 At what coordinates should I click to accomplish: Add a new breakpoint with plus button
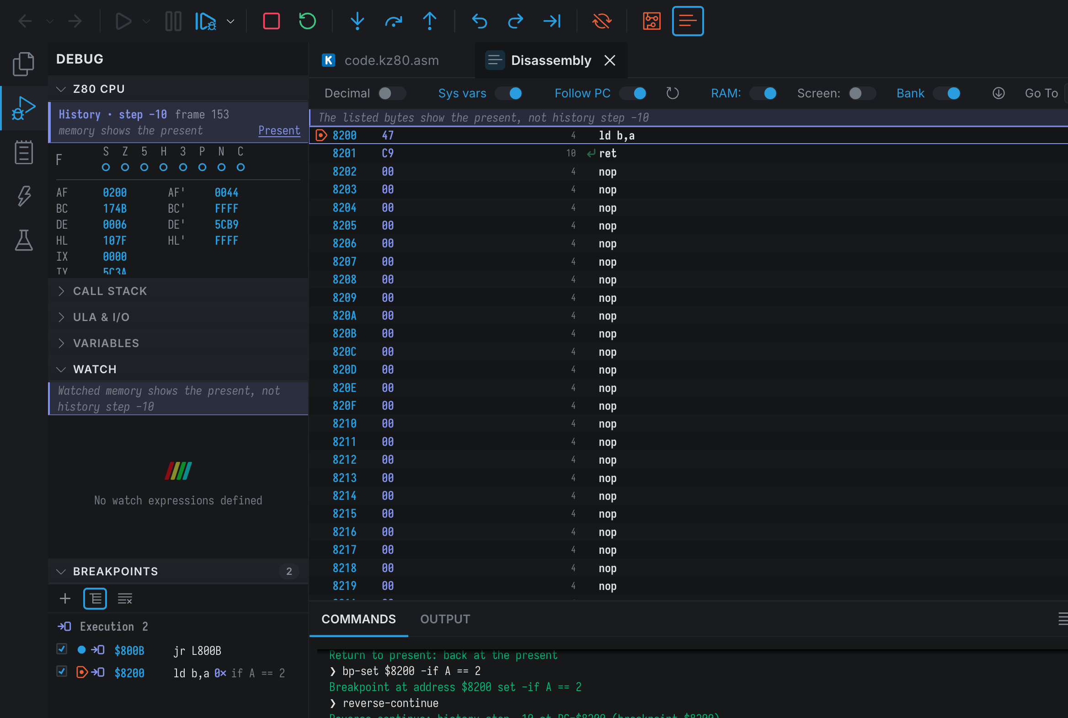coord(65,599)
